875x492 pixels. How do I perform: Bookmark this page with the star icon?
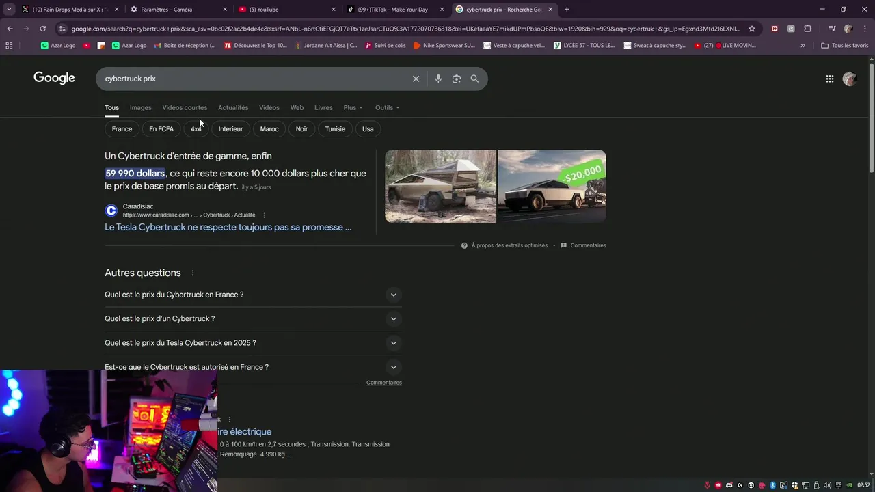752,29
